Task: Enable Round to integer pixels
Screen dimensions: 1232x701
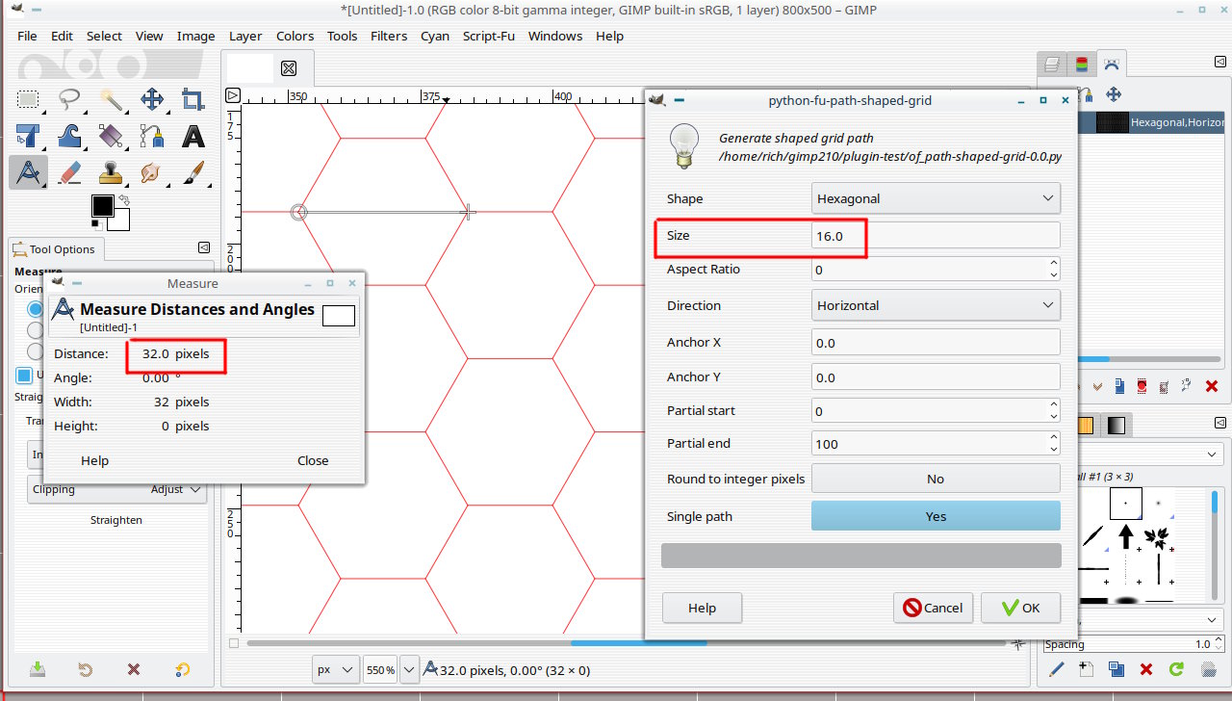Action: [x=935, y=478]
